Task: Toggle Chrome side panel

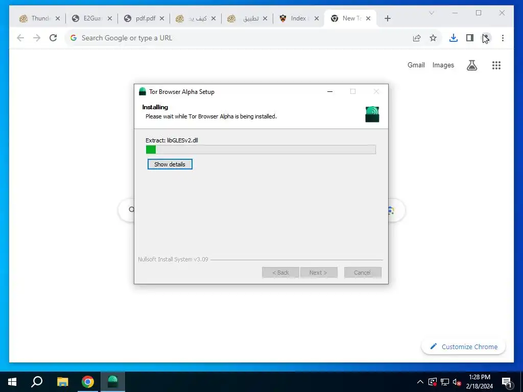Action: pos(470,38)
